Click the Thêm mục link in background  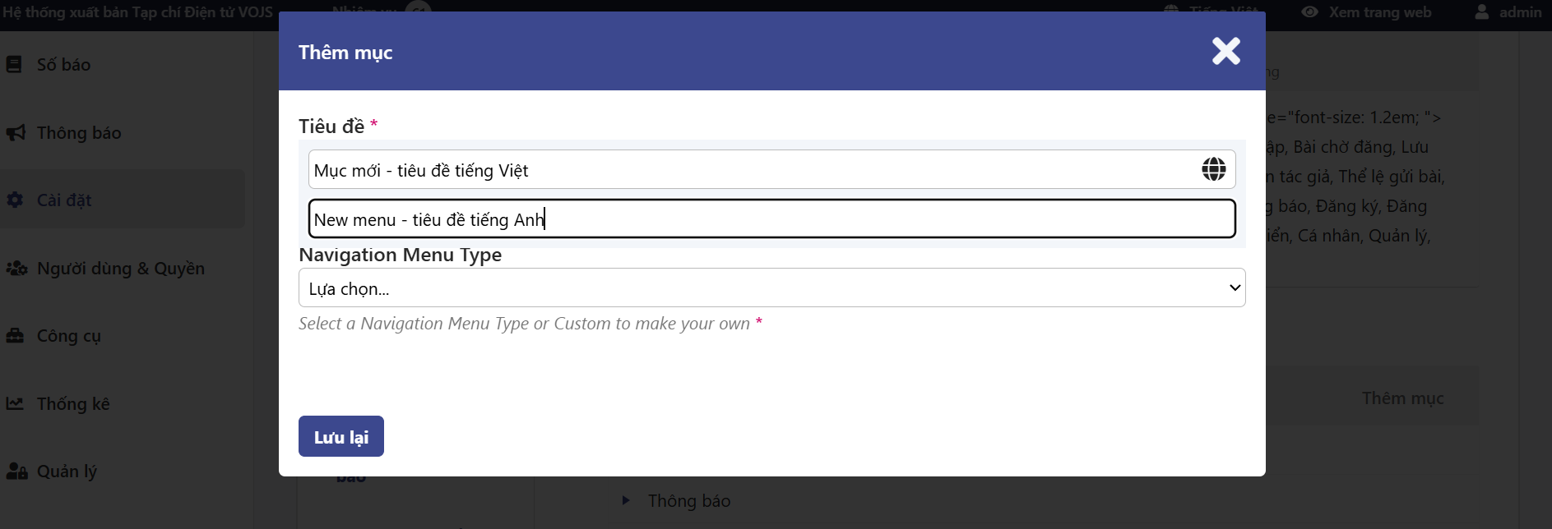tap(1402, 398)
